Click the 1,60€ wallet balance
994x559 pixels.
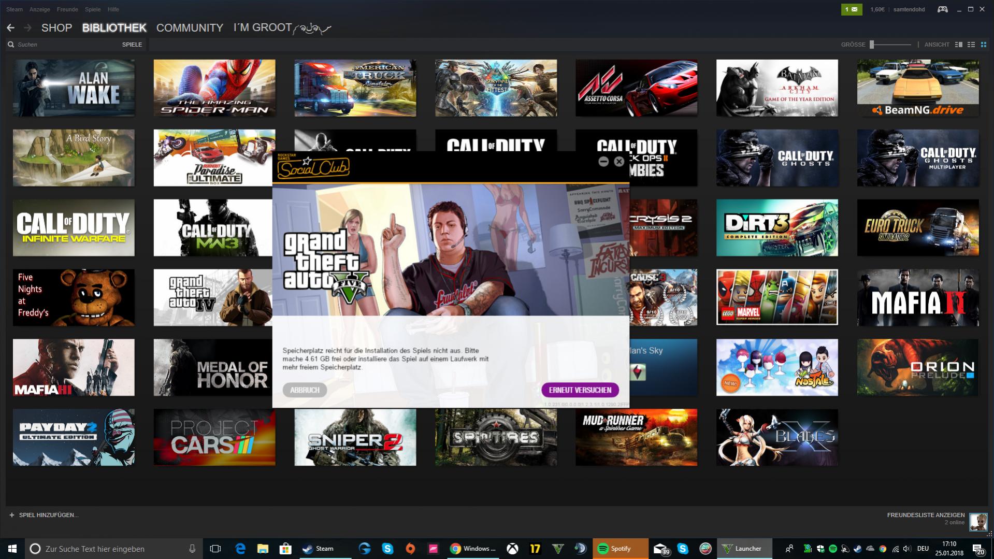(x=877, y=9)
